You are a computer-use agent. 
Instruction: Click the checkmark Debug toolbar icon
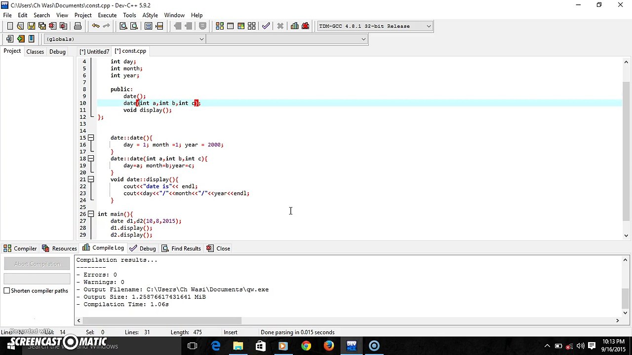266,26
